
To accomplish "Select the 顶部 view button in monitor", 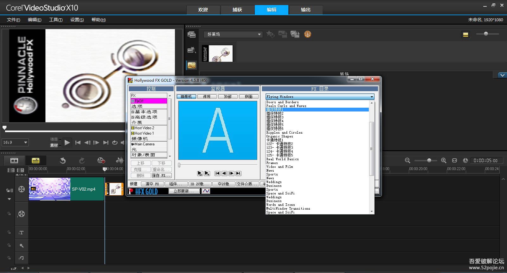I will (228, 97).
